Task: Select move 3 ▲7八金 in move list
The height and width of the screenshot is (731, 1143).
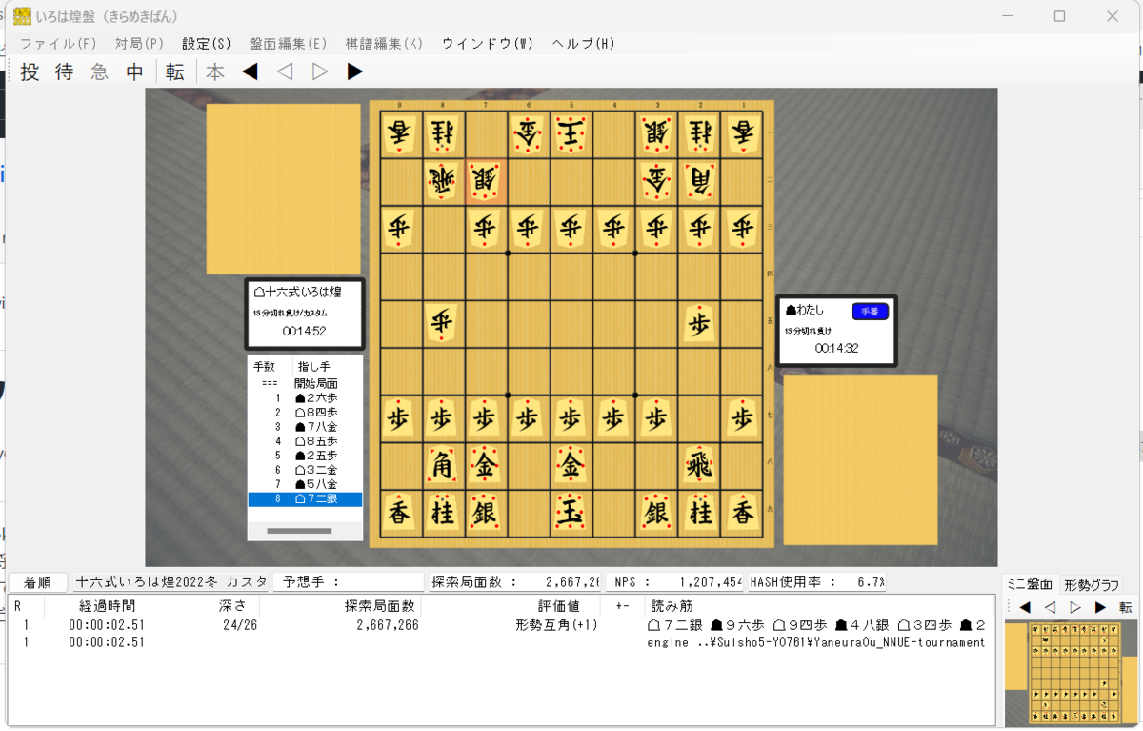Action: pyautogui.click(x=305, y=427)
